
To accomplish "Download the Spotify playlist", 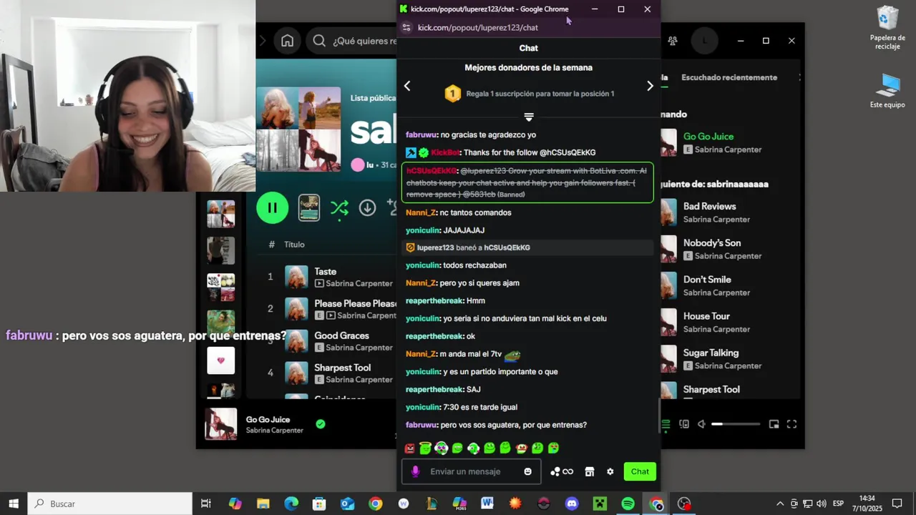I will click(x=367, y=208).
